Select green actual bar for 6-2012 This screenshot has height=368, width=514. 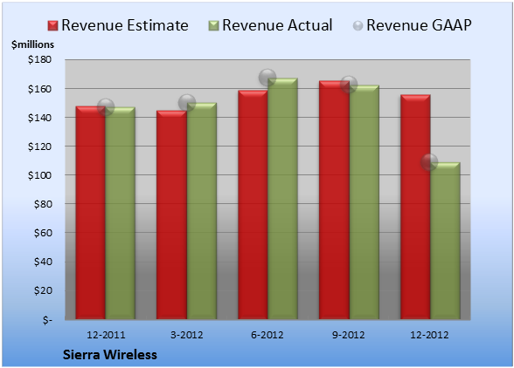click(282, 199)
